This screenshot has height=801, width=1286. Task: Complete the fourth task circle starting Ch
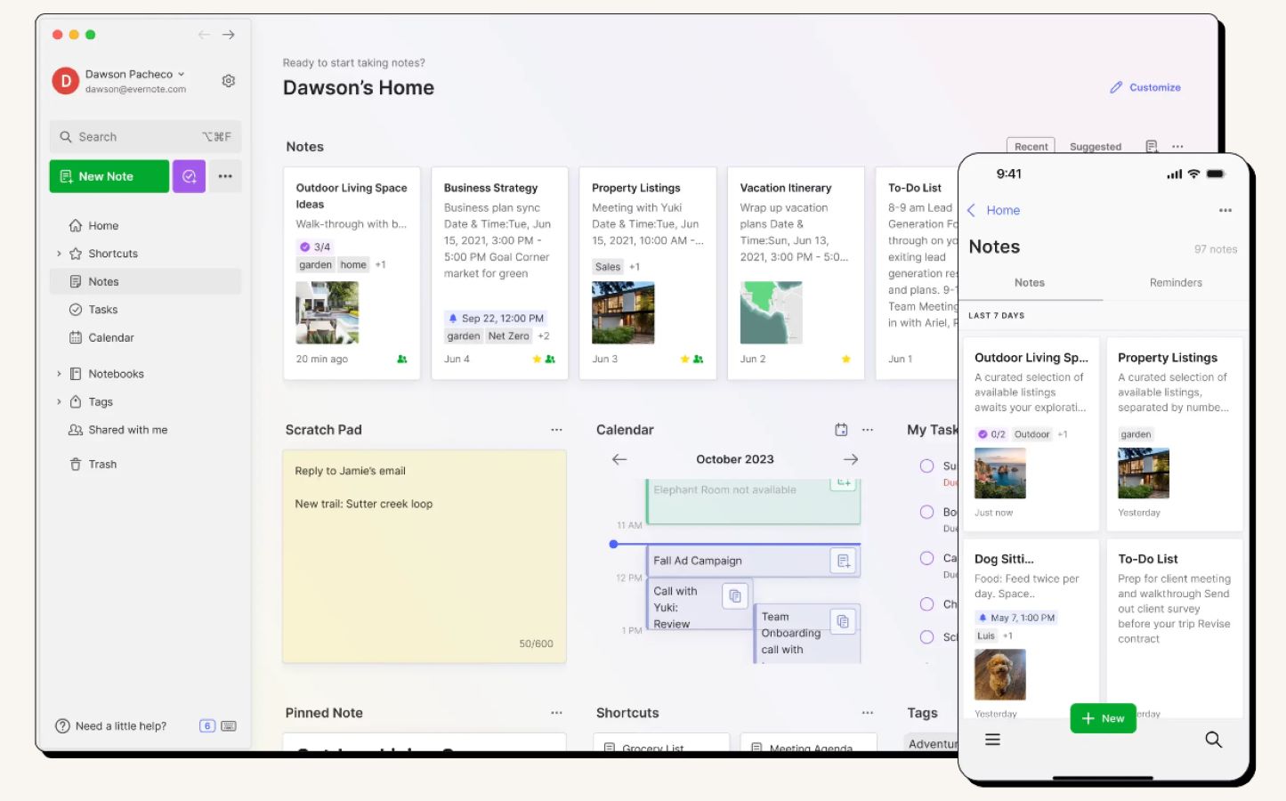point(926,604)
